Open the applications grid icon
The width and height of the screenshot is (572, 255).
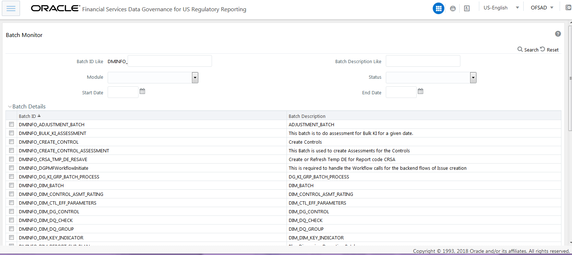coord(439,8)
